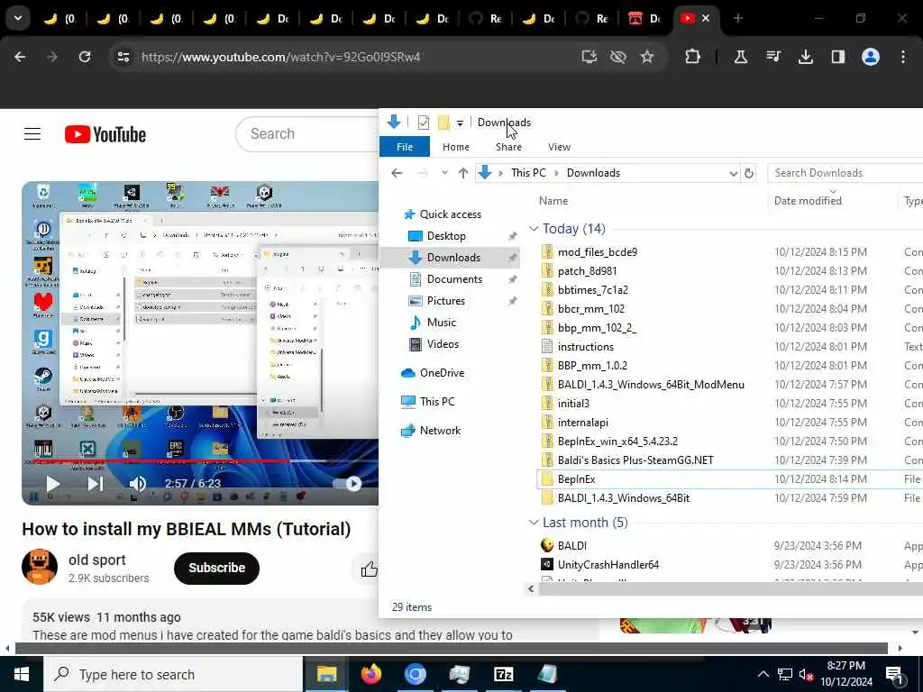Go to YouTube home via logo
This screenshot has height=692, width=923.
pyautogui.click(x=105, y=134)
